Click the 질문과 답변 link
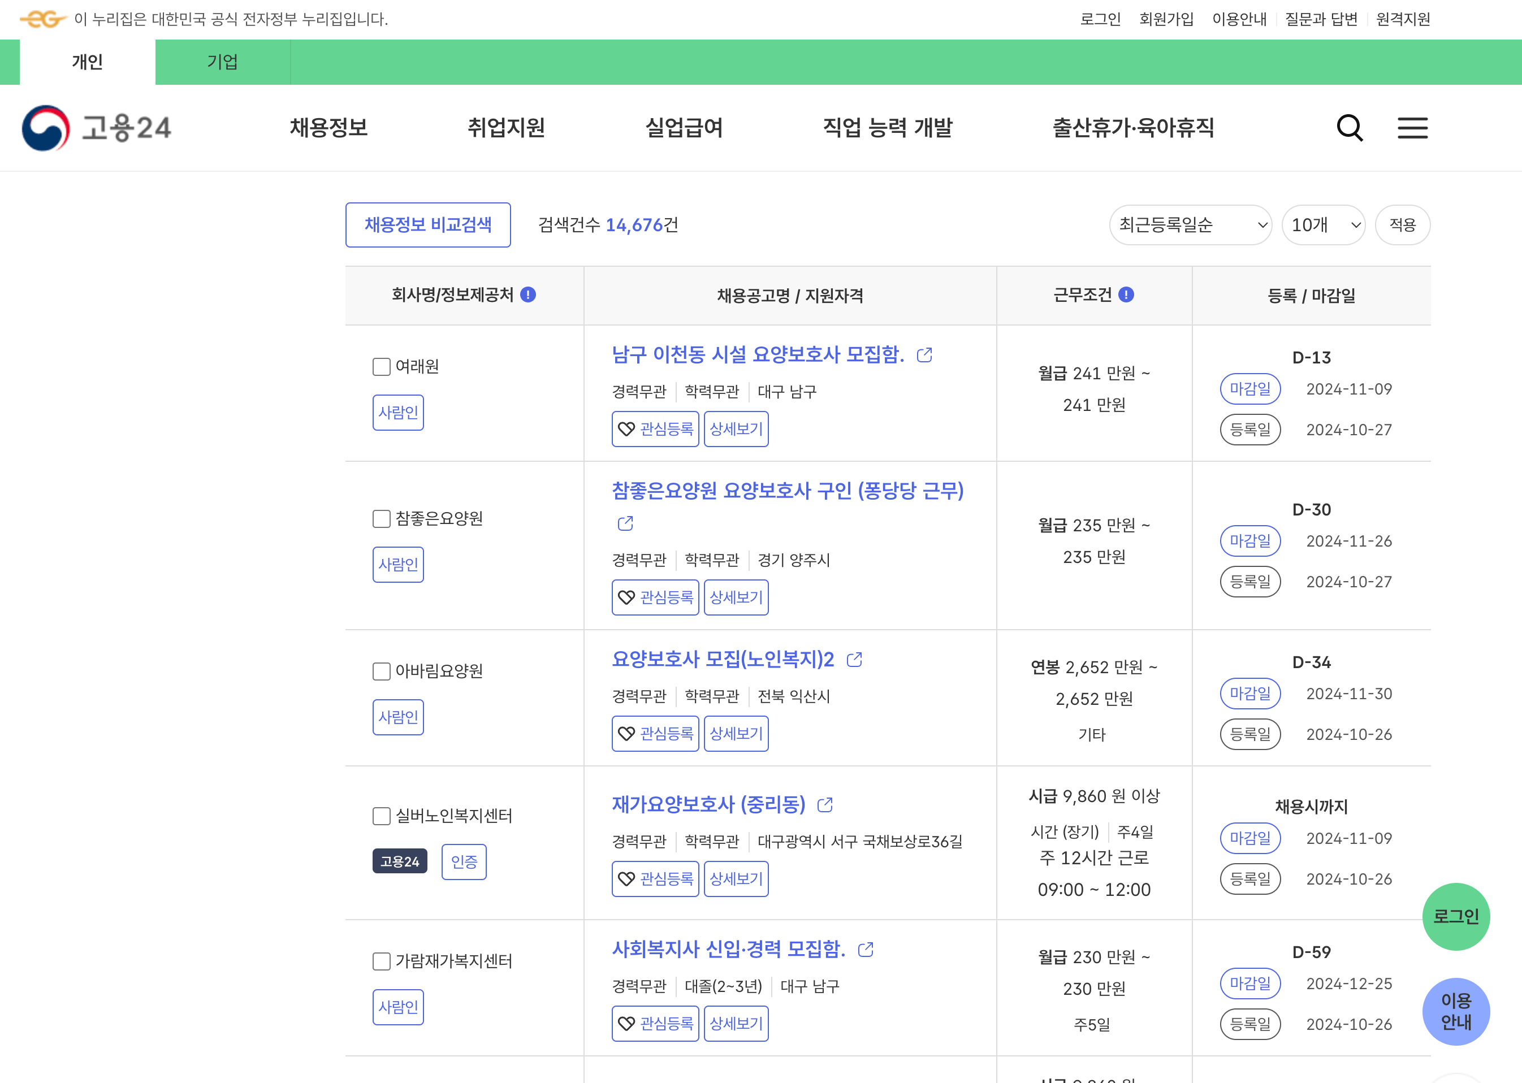1522x1083 pixels. tap(1321, 19)
